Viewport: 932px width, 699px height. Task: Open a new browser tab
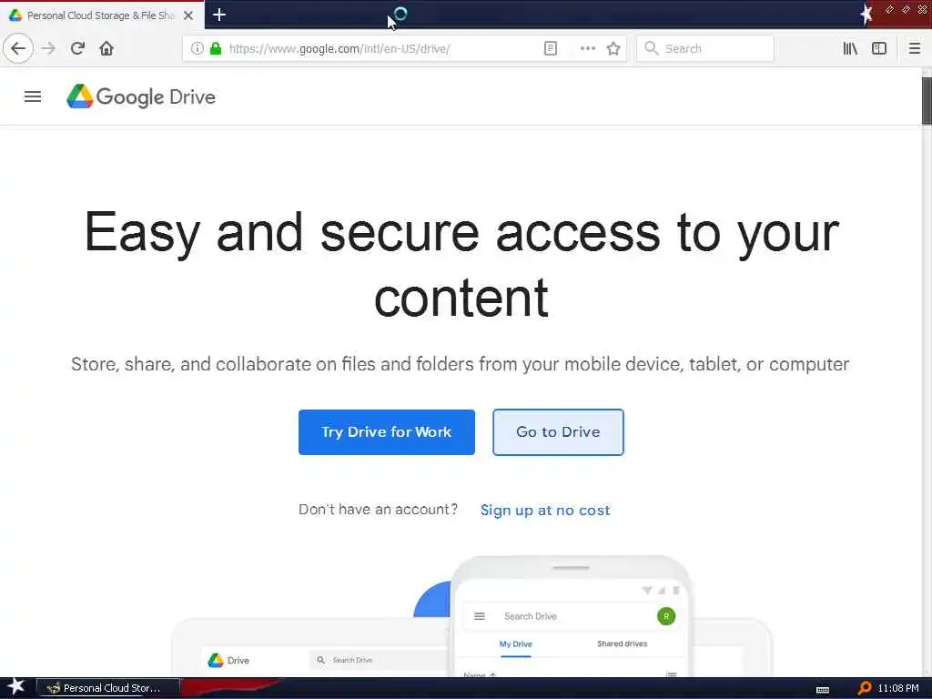(219, 15)
